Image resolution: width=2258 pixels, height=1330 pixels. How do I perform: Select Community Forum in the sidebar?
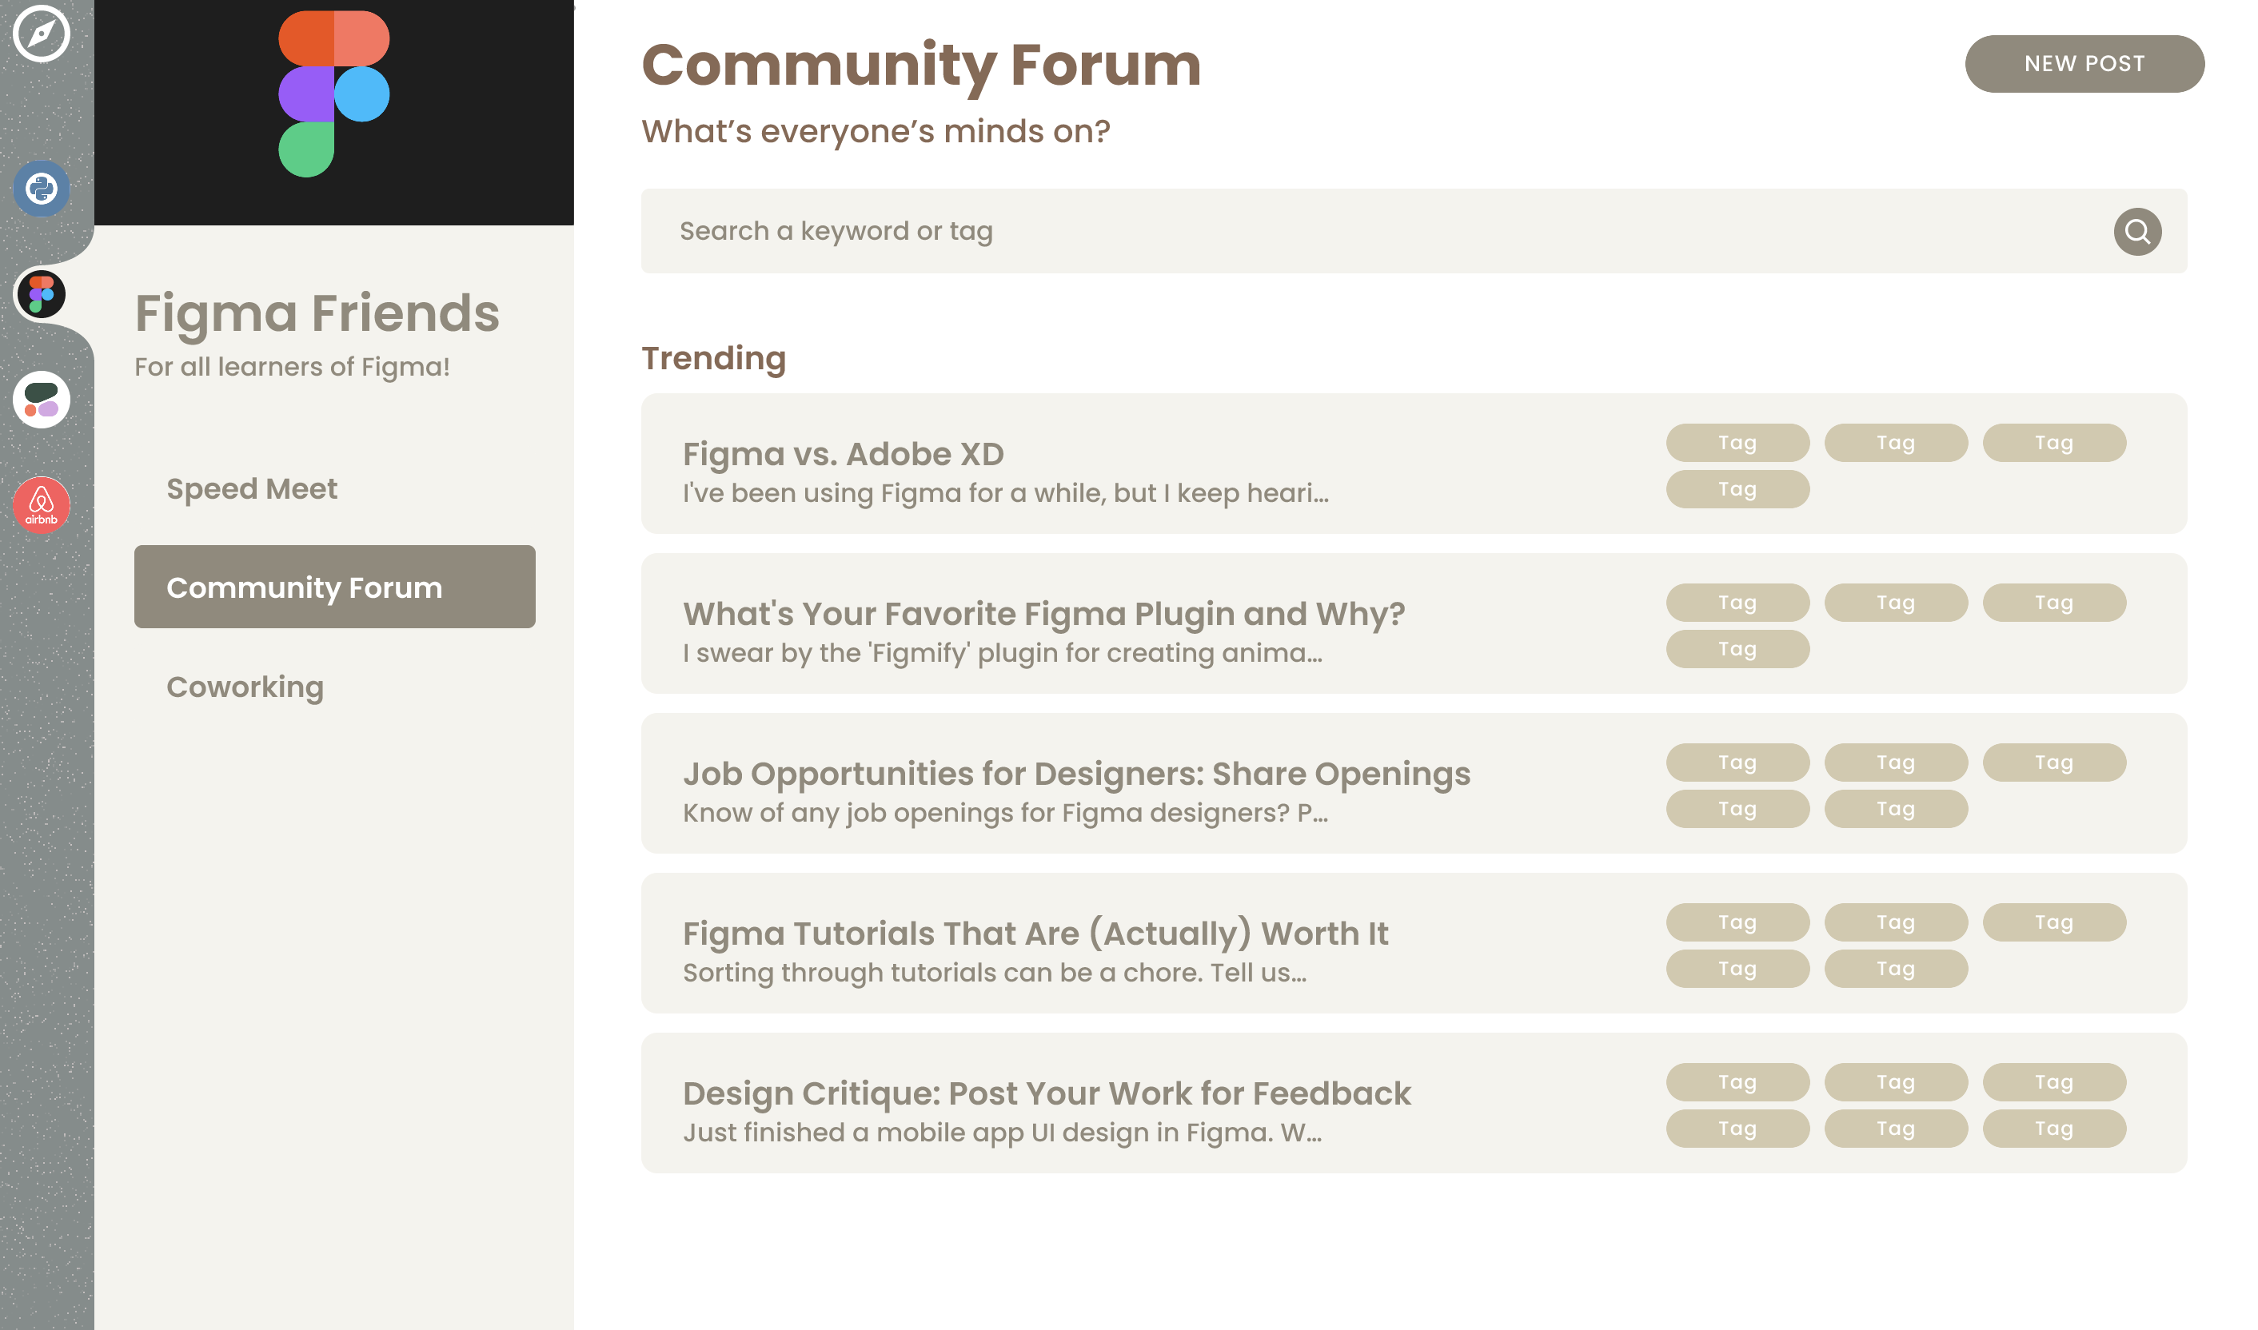pyautogui.click(x=334, y=587)
